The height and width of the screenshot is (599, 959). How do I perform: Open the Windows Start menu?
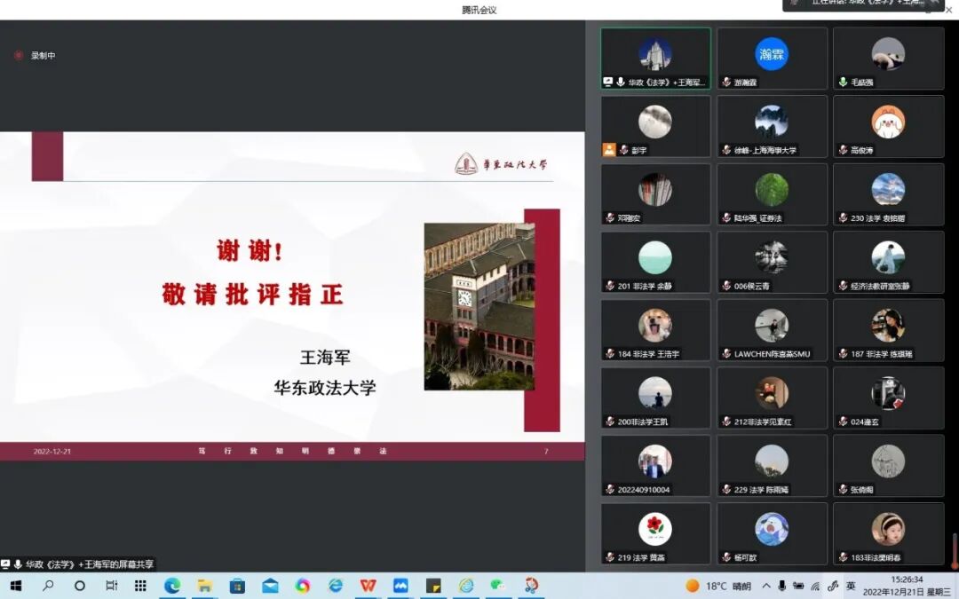(x=18, y=587)
